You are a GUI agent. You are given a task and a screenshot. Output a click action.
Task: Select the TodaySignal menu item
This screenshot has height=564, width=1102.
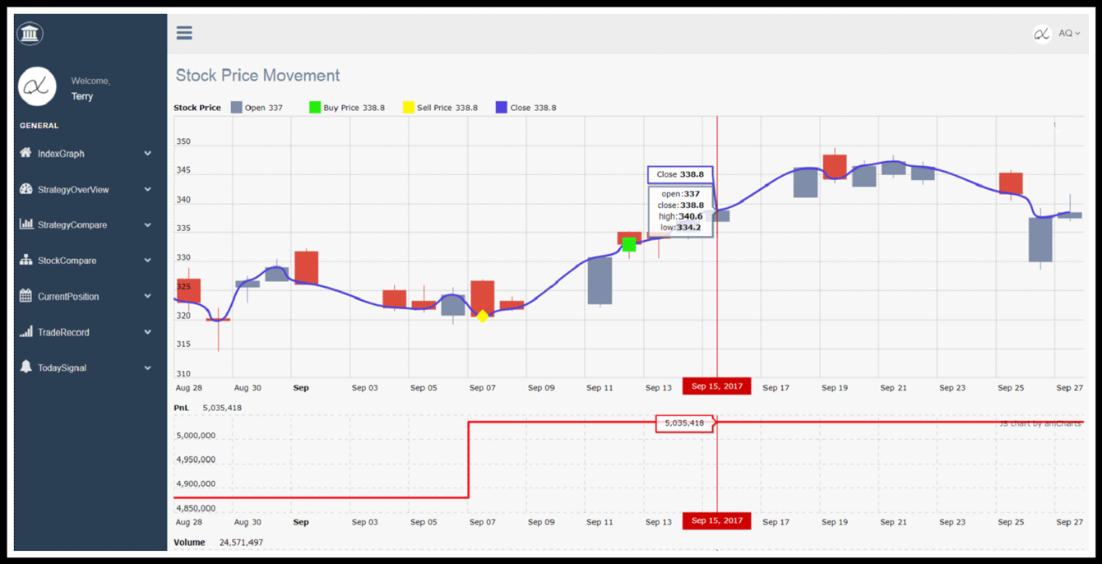[x=62, y=368]
